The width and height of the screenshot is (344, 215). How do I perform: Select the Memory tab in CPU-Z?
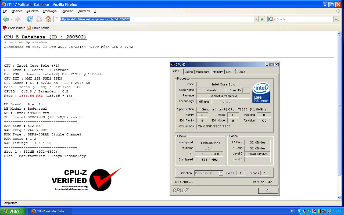pyautogui.click(x=218, y=72)
